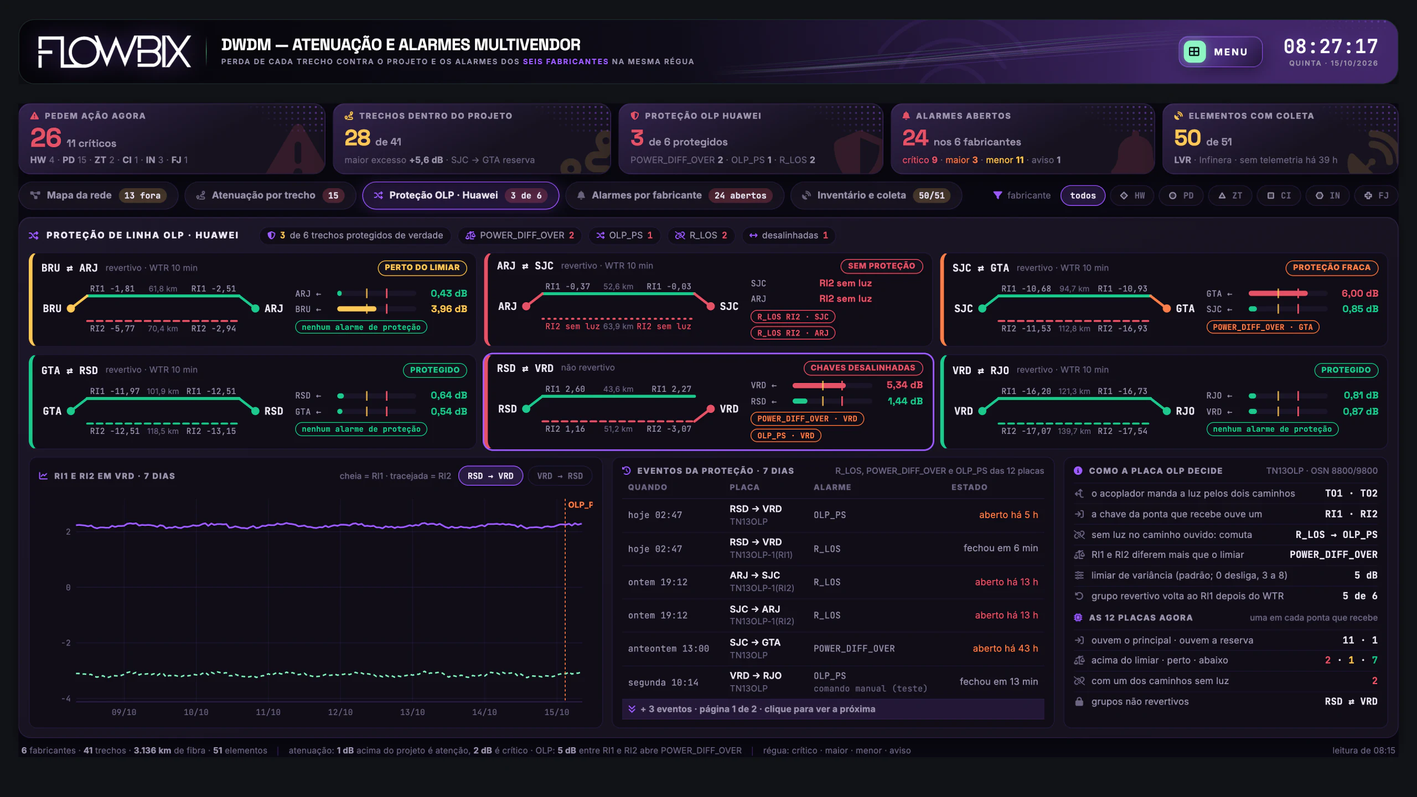Click chart icon beside RI1 e RI2 em VRD
The image size is (1417, 797).
tap(43, 476)
